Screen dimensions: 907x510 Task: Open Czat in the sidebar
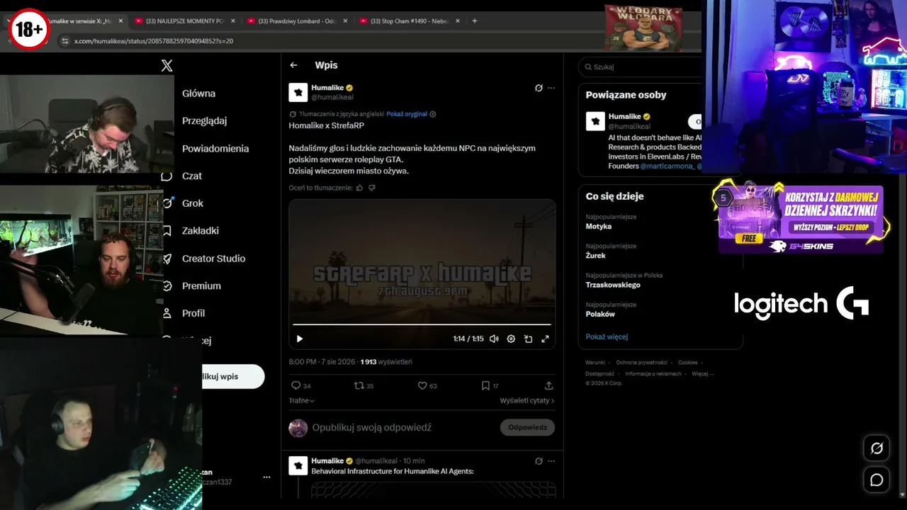coord(192,176)
